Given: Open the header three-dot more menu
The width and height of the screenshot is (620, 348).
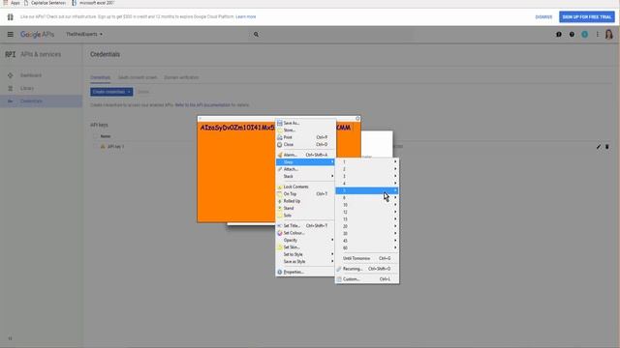Looking at the screenshot, I should pyautogui.click(x=598, y=35).
